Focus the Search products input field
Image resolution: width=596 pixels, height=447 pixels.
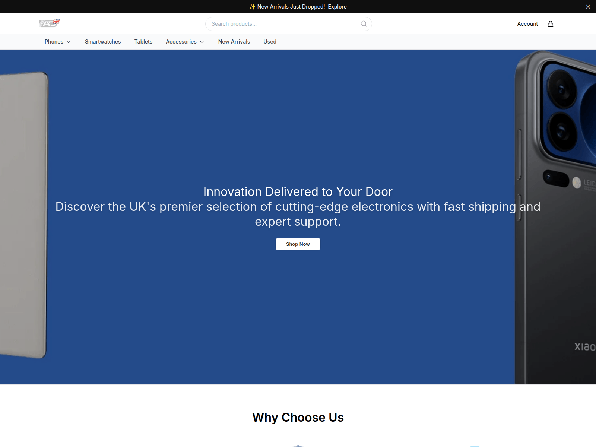tap(288, 24)
